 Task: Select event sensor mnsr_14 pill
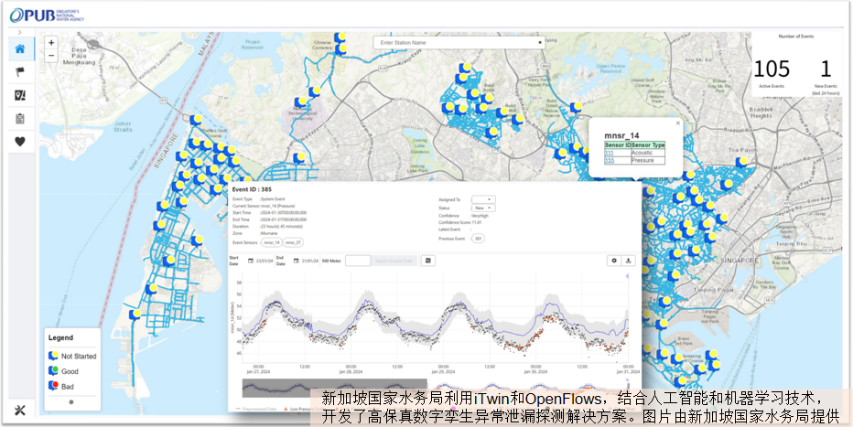point(271,242)
